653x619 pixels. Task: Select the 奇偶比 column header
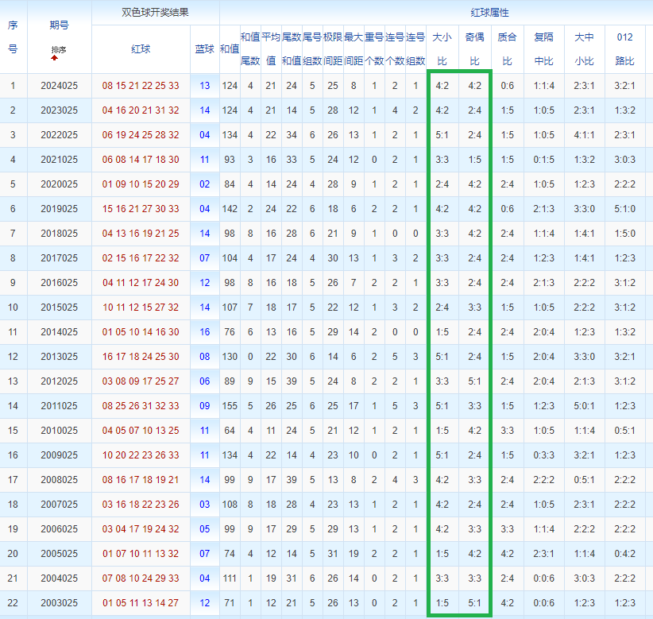[x=474, y=48]
